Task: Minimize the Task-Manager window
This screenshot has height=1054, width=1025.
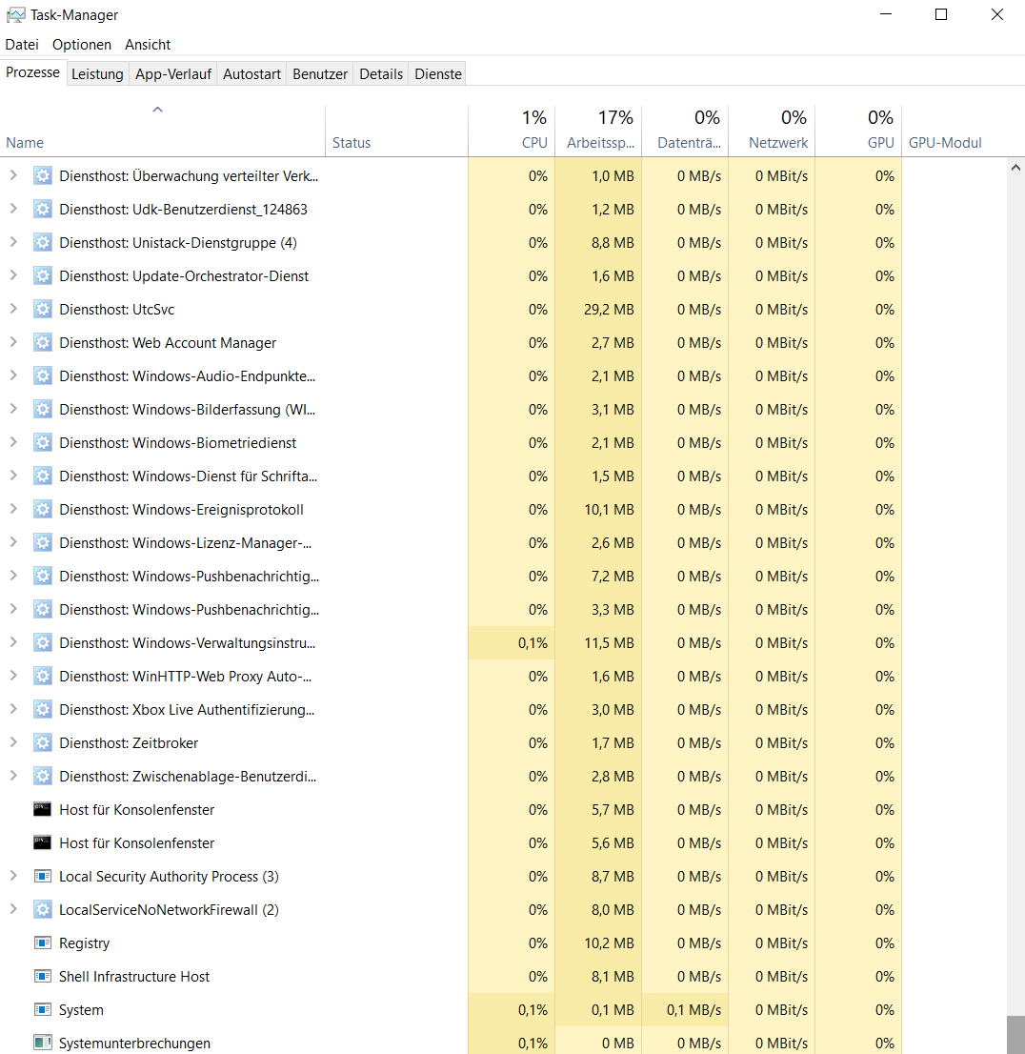Action: 886,15
